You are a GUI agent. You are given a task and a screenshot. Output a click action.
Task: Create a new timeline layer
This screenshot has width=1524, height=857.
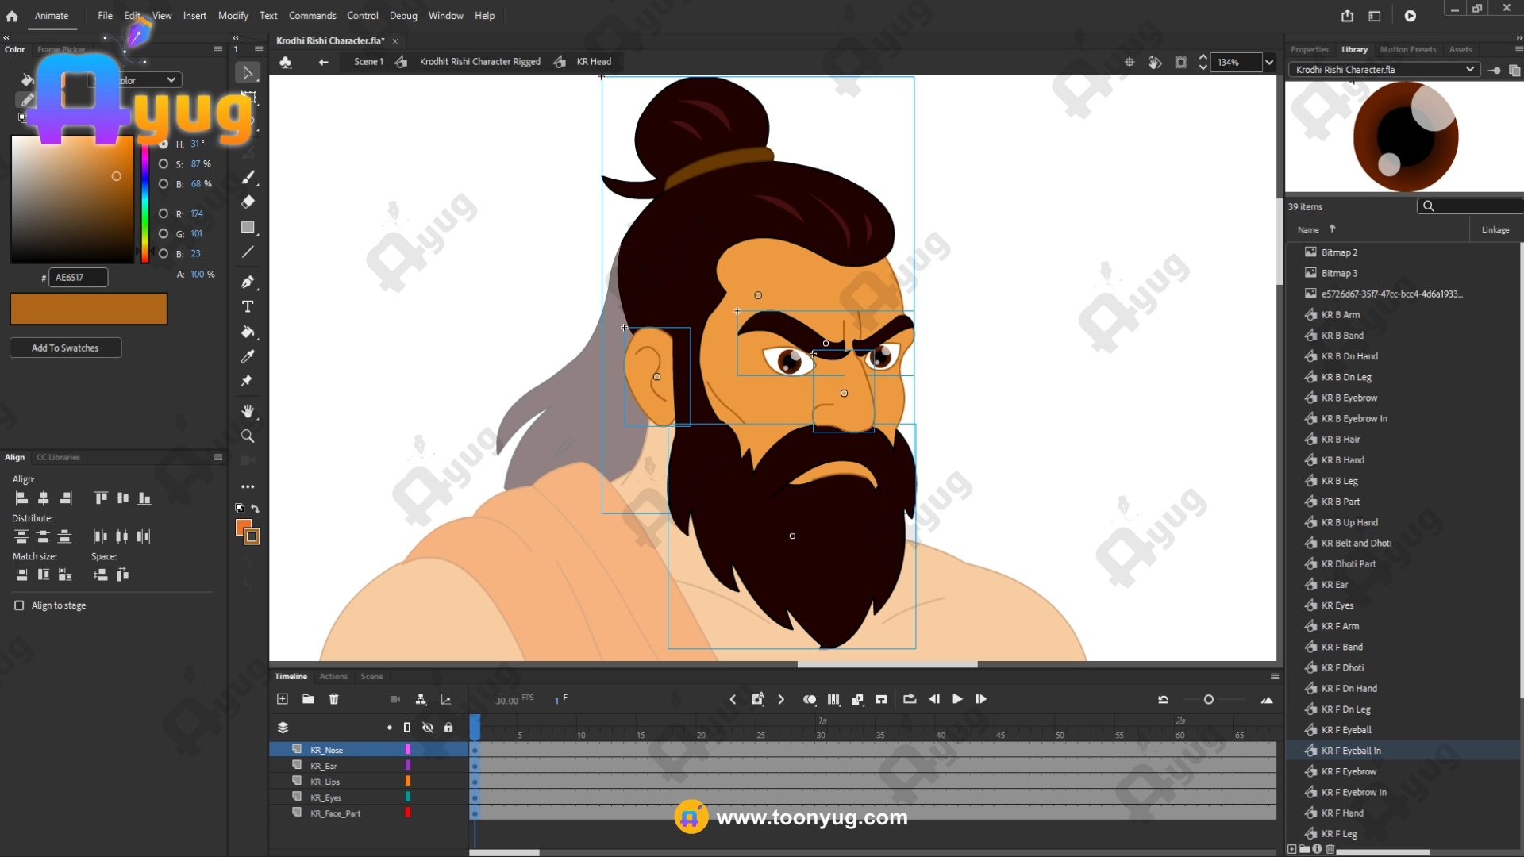[283, 699]
